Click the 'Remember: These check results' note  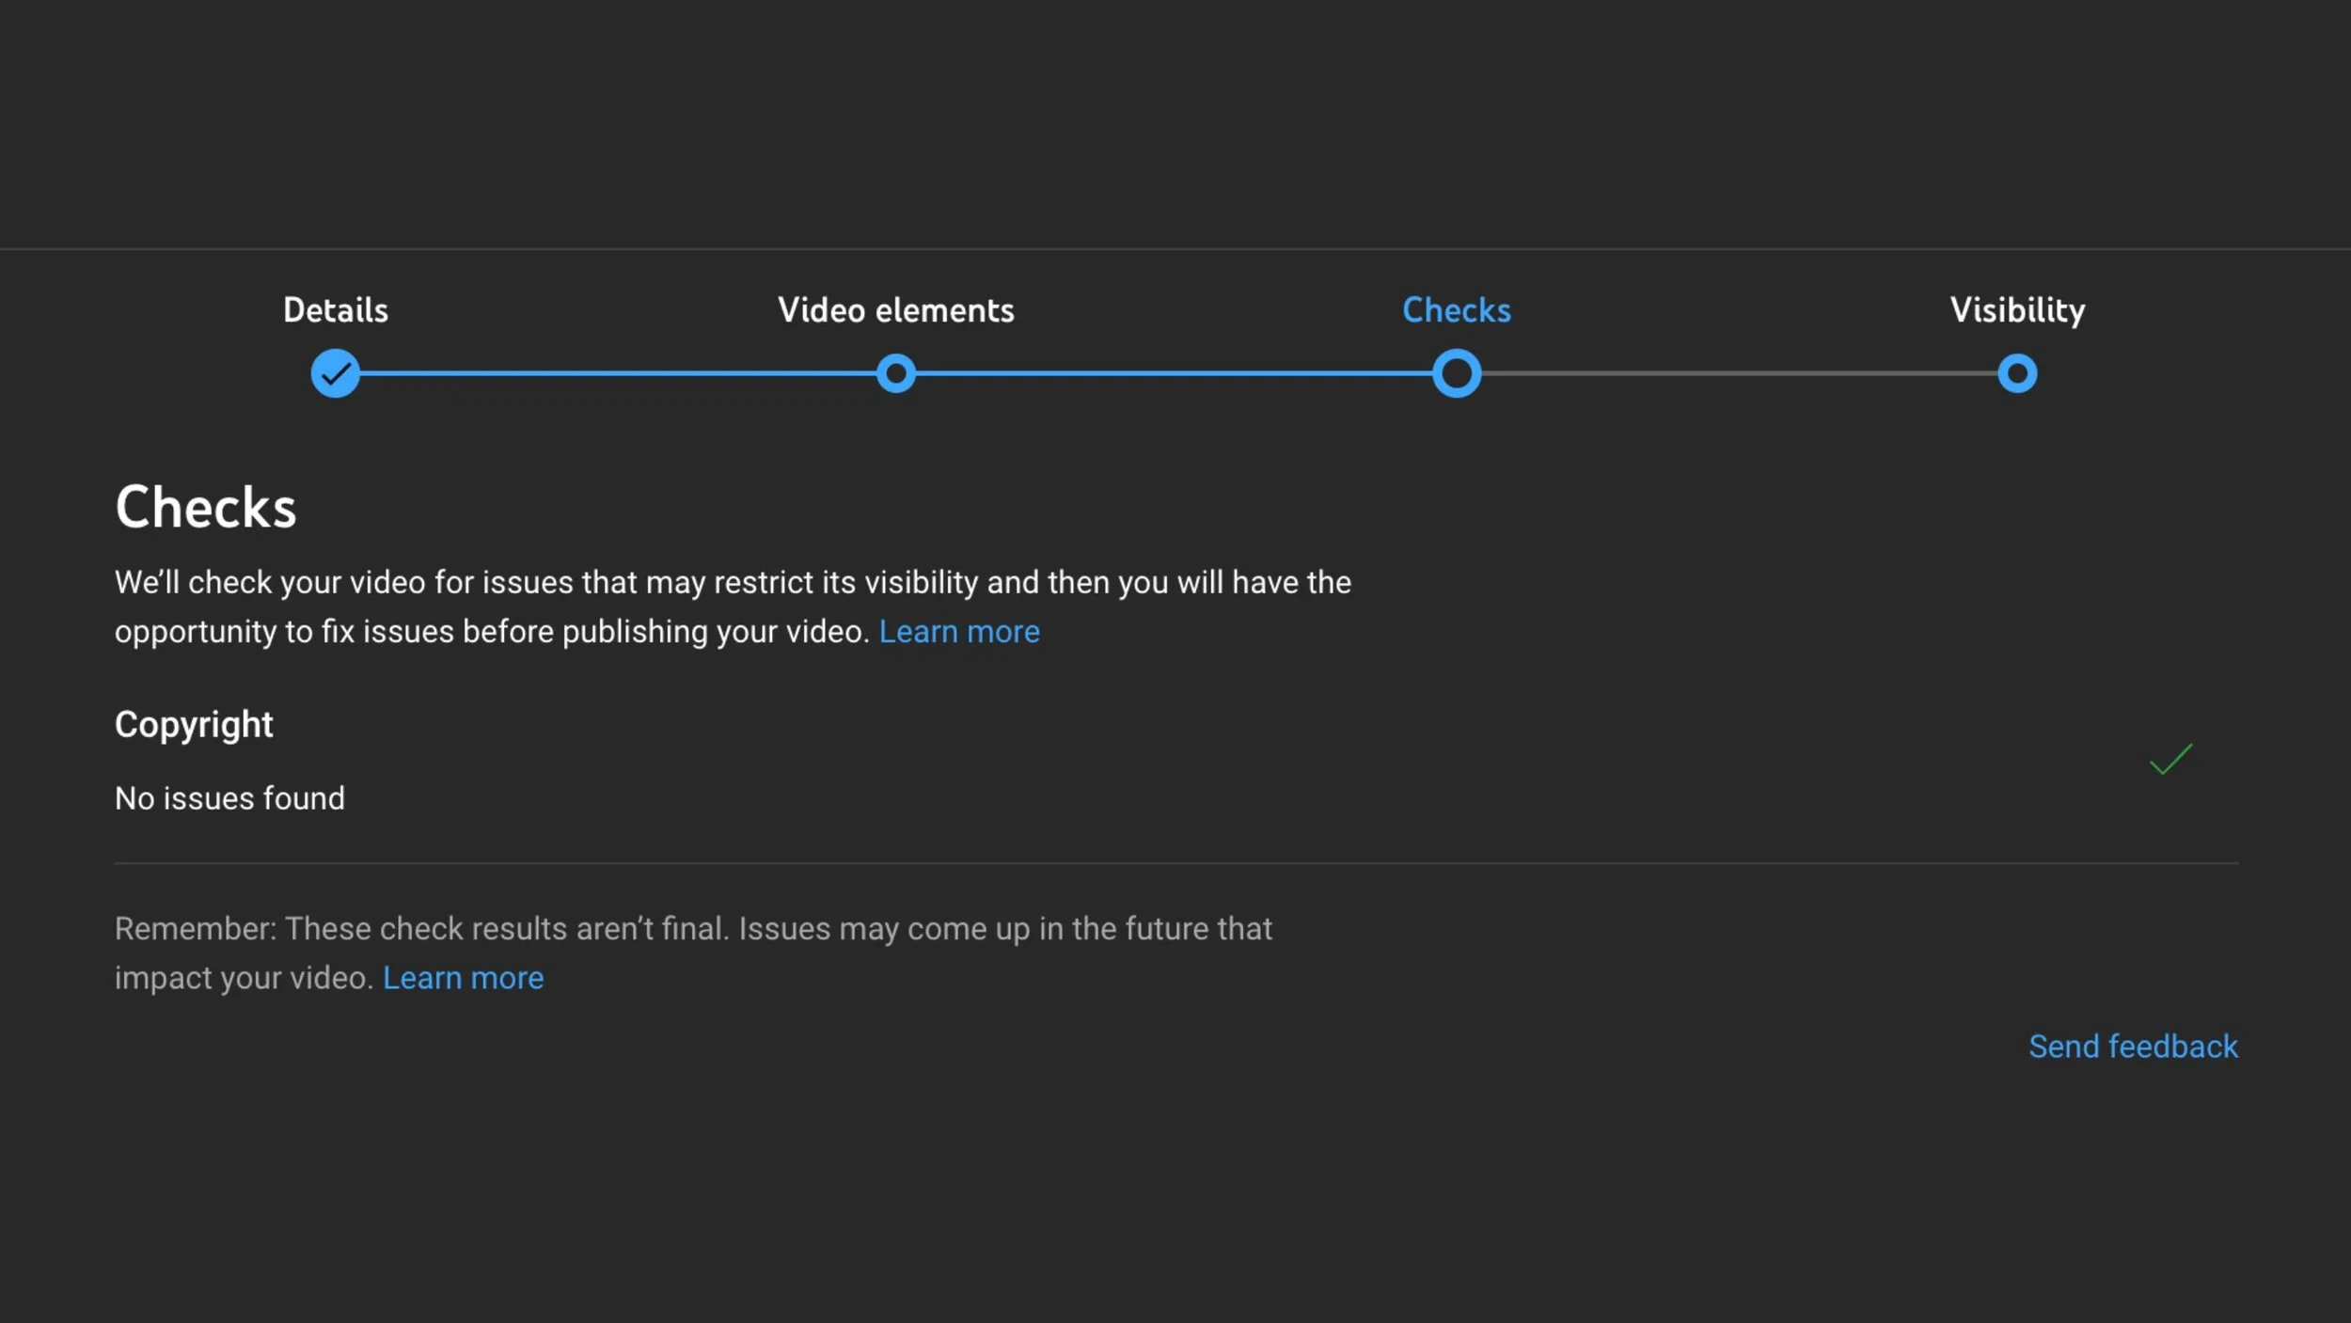[x=693, y=953]
